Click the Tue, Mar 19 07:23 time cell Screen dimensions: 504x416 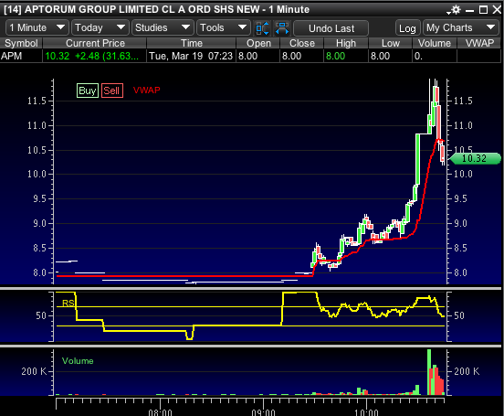[x=191, y=56]
